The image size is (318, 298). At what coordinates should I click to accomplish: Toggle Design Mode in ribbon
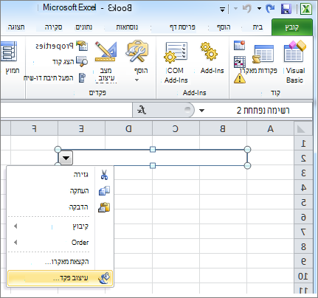tap(106, 61)
